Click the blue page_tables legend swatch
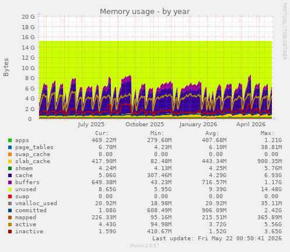The height and width of the screenshot is (252, 290). pos(10,147)
